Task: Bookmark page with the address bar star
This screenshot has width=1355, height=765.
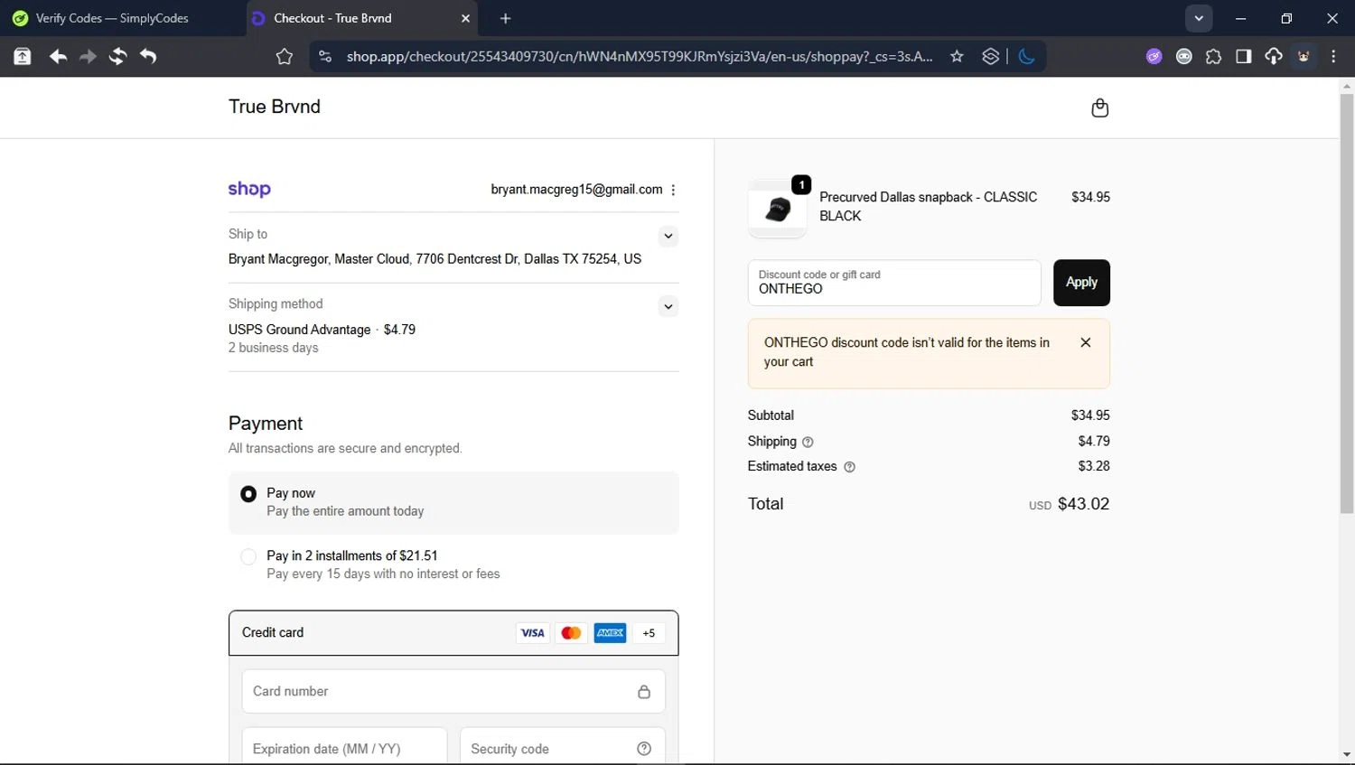Action: (x=957, y=56)
